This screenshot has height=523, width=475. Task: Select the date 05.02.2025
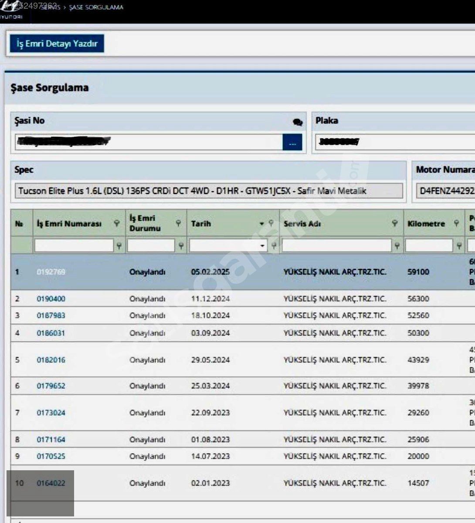(x=210, y=272)
